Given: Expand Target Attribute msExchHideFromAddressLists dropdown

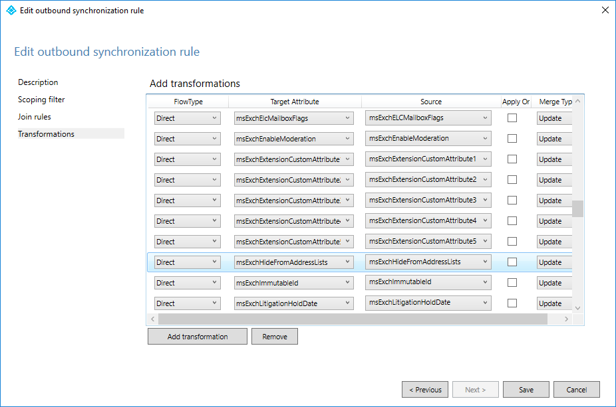Looking at the screenshot, I should pyautogui.click(x=294, y=262).
